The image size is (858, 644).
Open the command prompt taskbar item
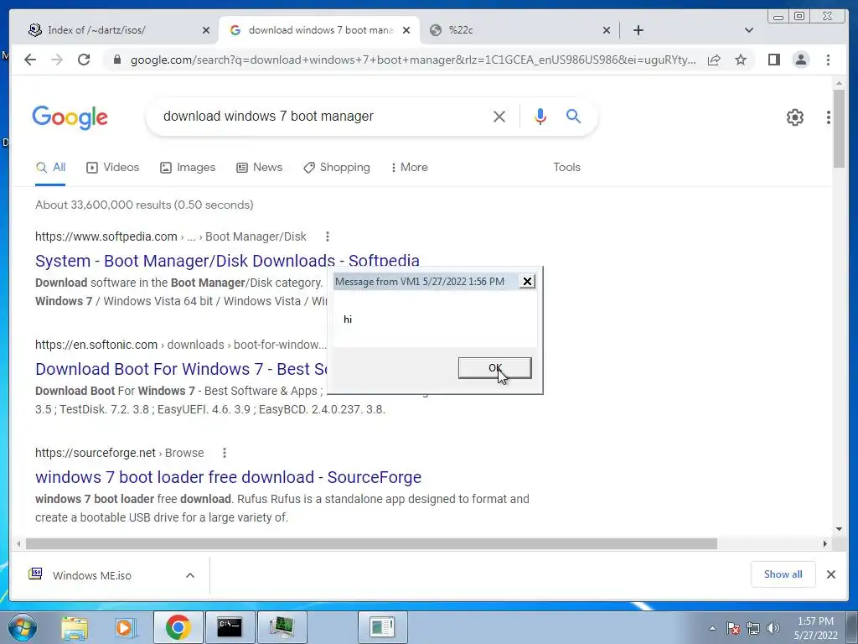[x=230, y=627]
